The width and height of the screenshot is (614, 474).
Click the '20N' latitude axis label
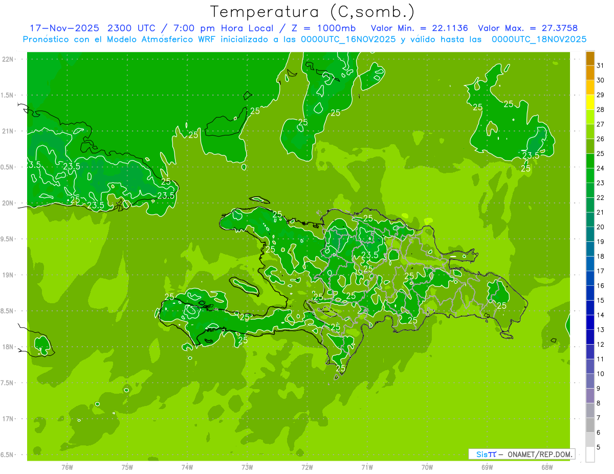(x=8, y=203)
